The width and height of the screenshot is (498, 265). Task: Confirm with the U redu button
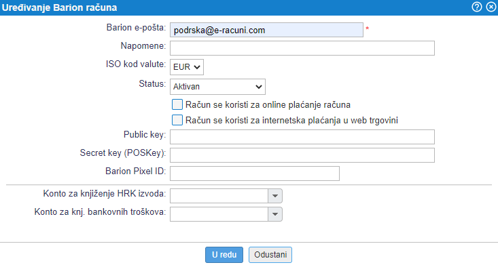tap(224, 255)
